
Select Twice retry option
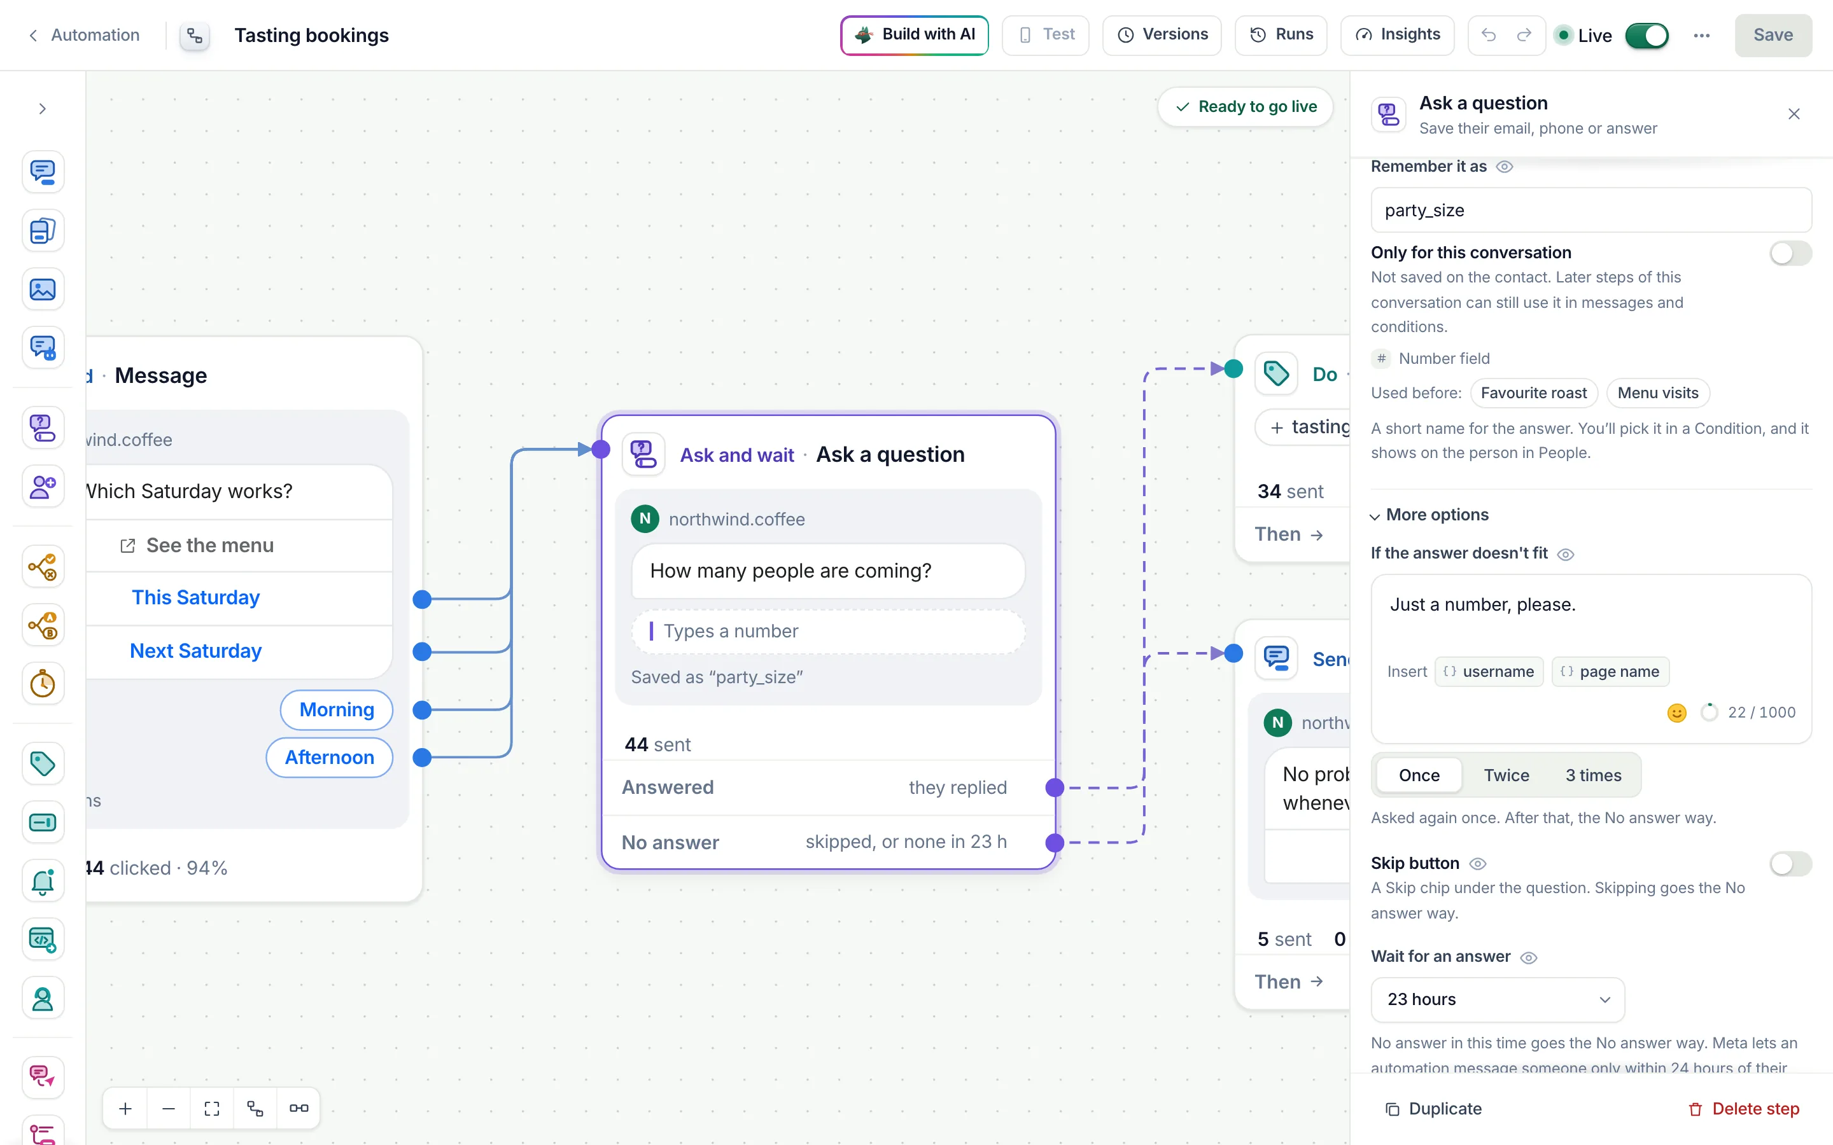pyautogui.click(x=1506, y=775)
